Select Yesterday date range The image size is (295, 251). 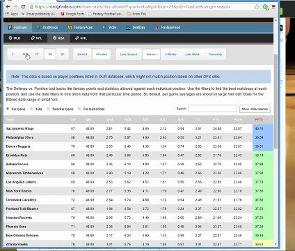tap(215, 54)
